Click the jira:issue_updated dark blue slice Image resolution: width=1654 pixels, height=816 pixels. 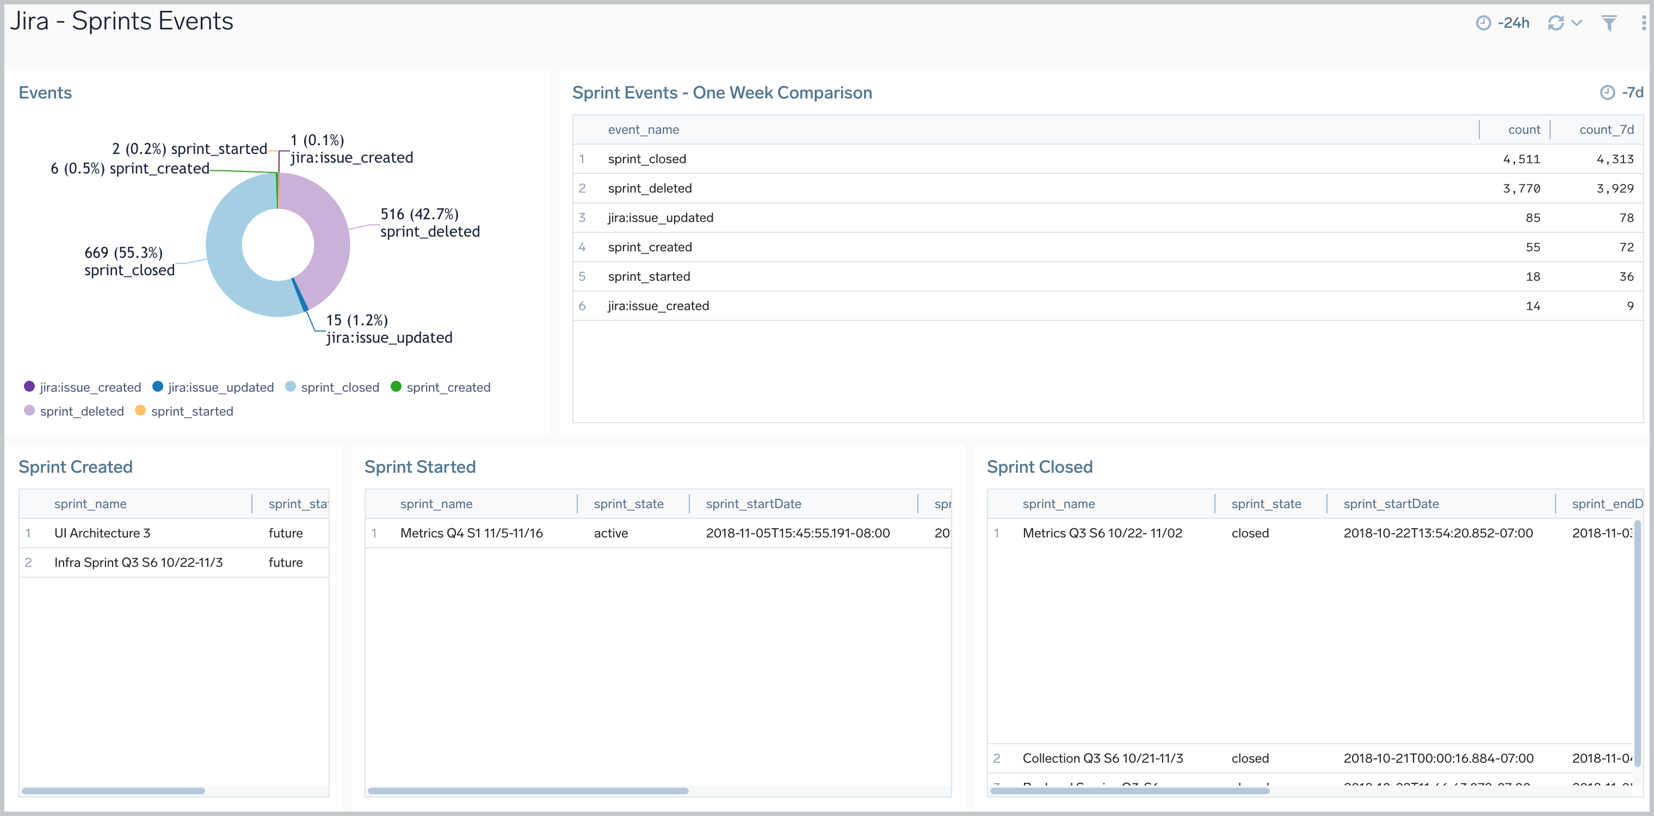coord(300,295)
